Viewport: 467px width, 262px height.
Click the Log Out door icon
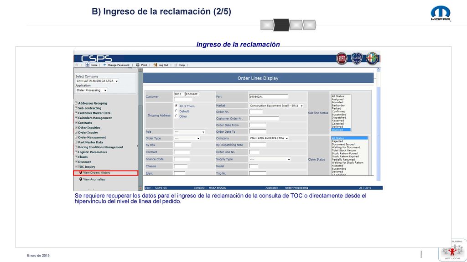155,65
